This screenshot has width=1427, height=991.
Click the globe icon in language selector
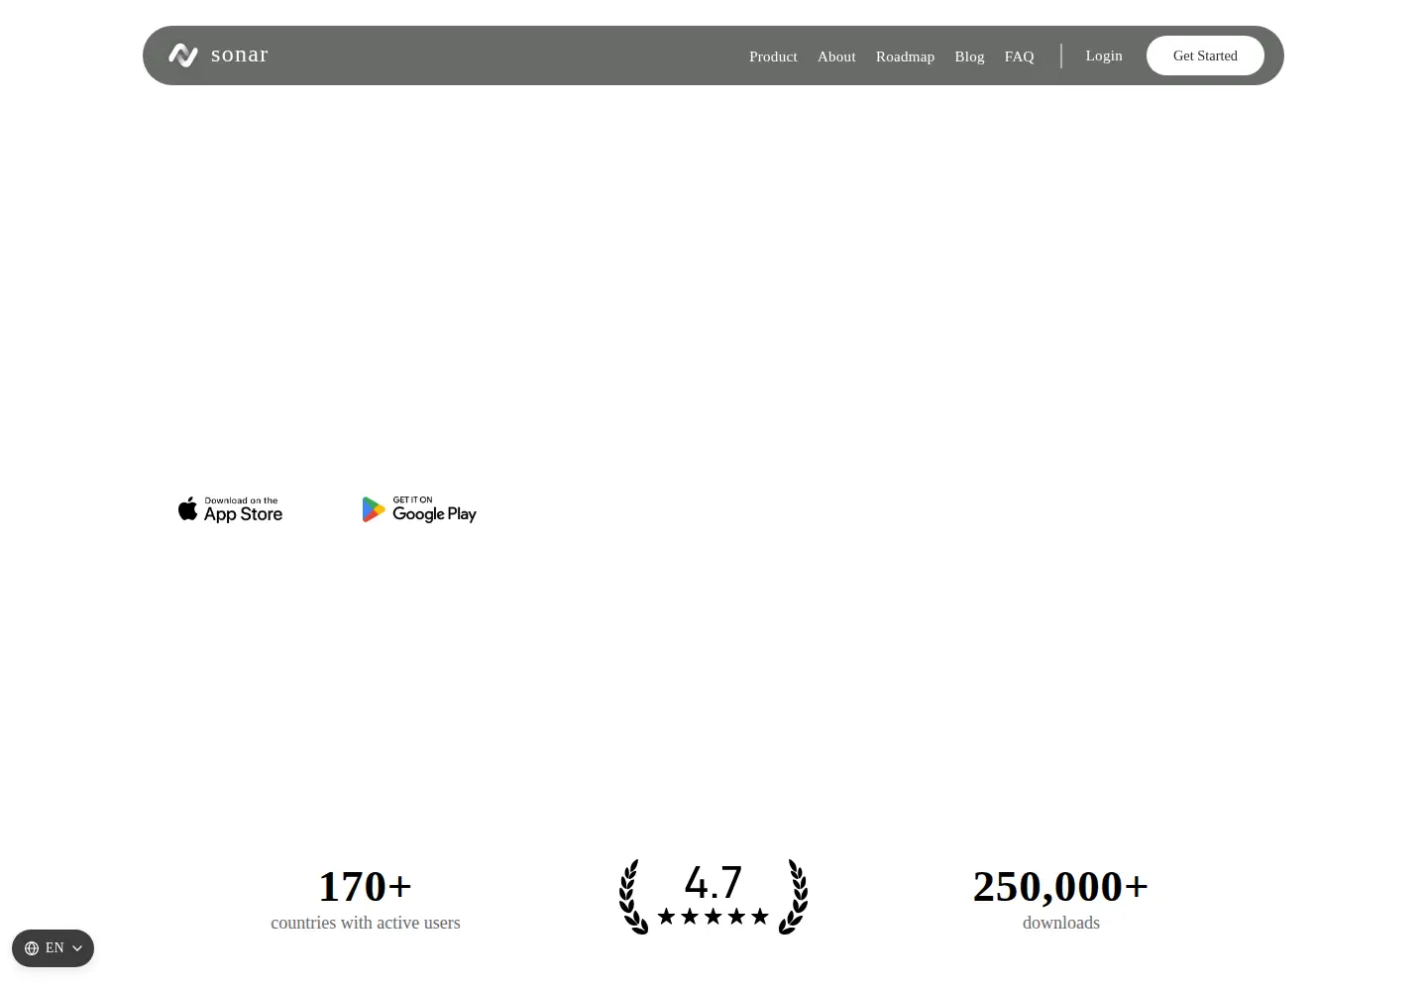point(32,948)
